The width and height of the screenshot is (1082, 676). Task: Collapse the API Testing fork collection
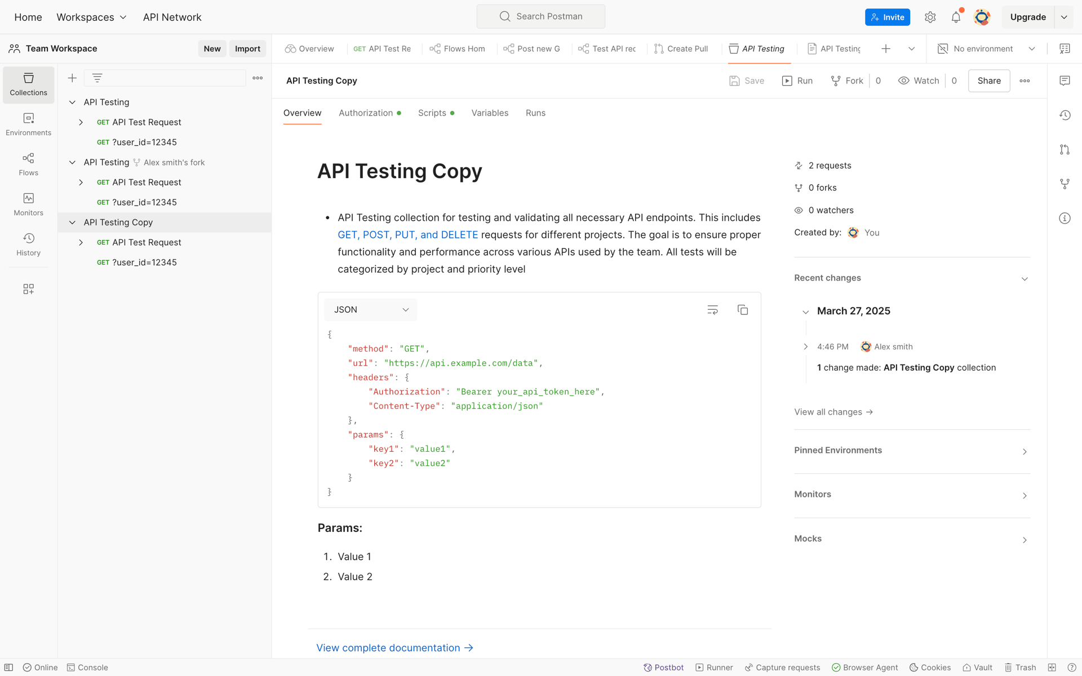tap(72, 163)
